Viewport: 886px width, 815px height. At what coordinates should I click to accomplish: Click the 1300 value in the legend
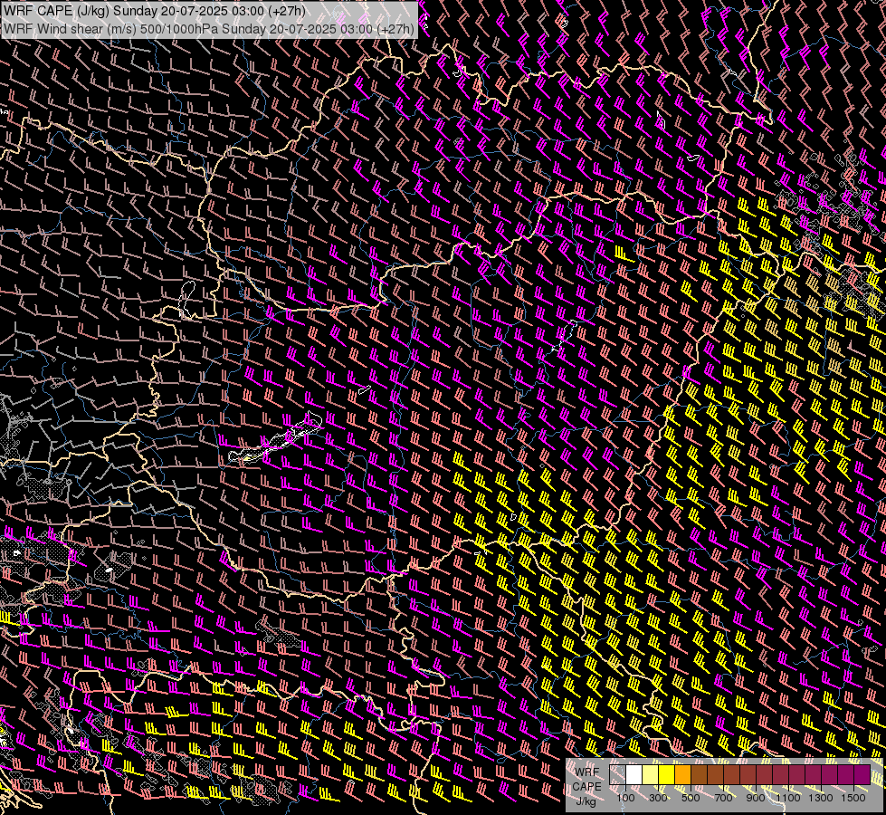tap(821, 798)
